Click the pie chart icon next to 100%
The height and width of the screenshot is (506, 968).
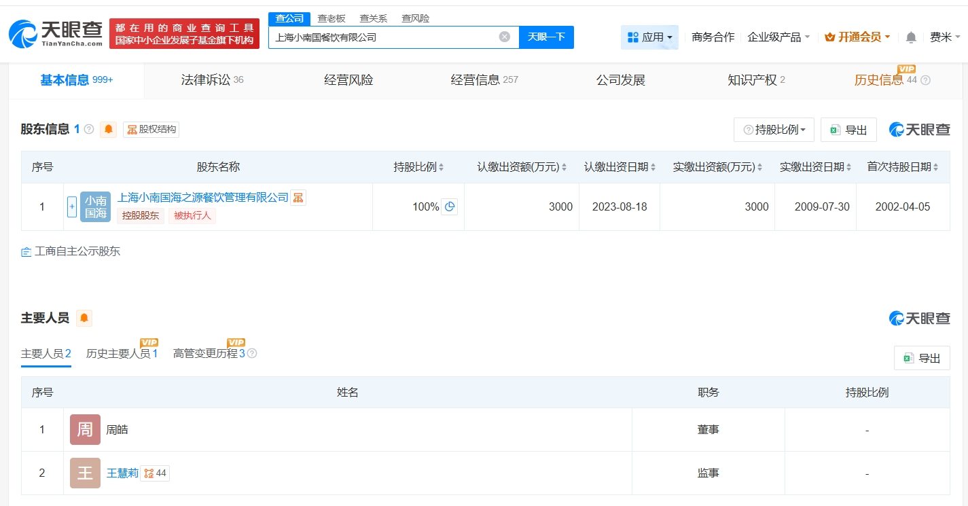[449, 206]
